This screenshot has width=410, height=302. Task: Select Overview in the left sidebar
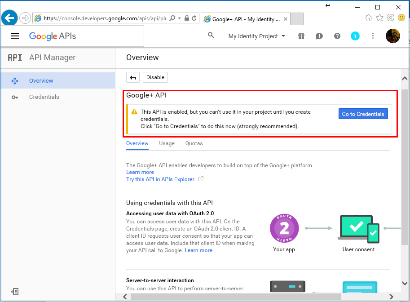click(58, 80)
